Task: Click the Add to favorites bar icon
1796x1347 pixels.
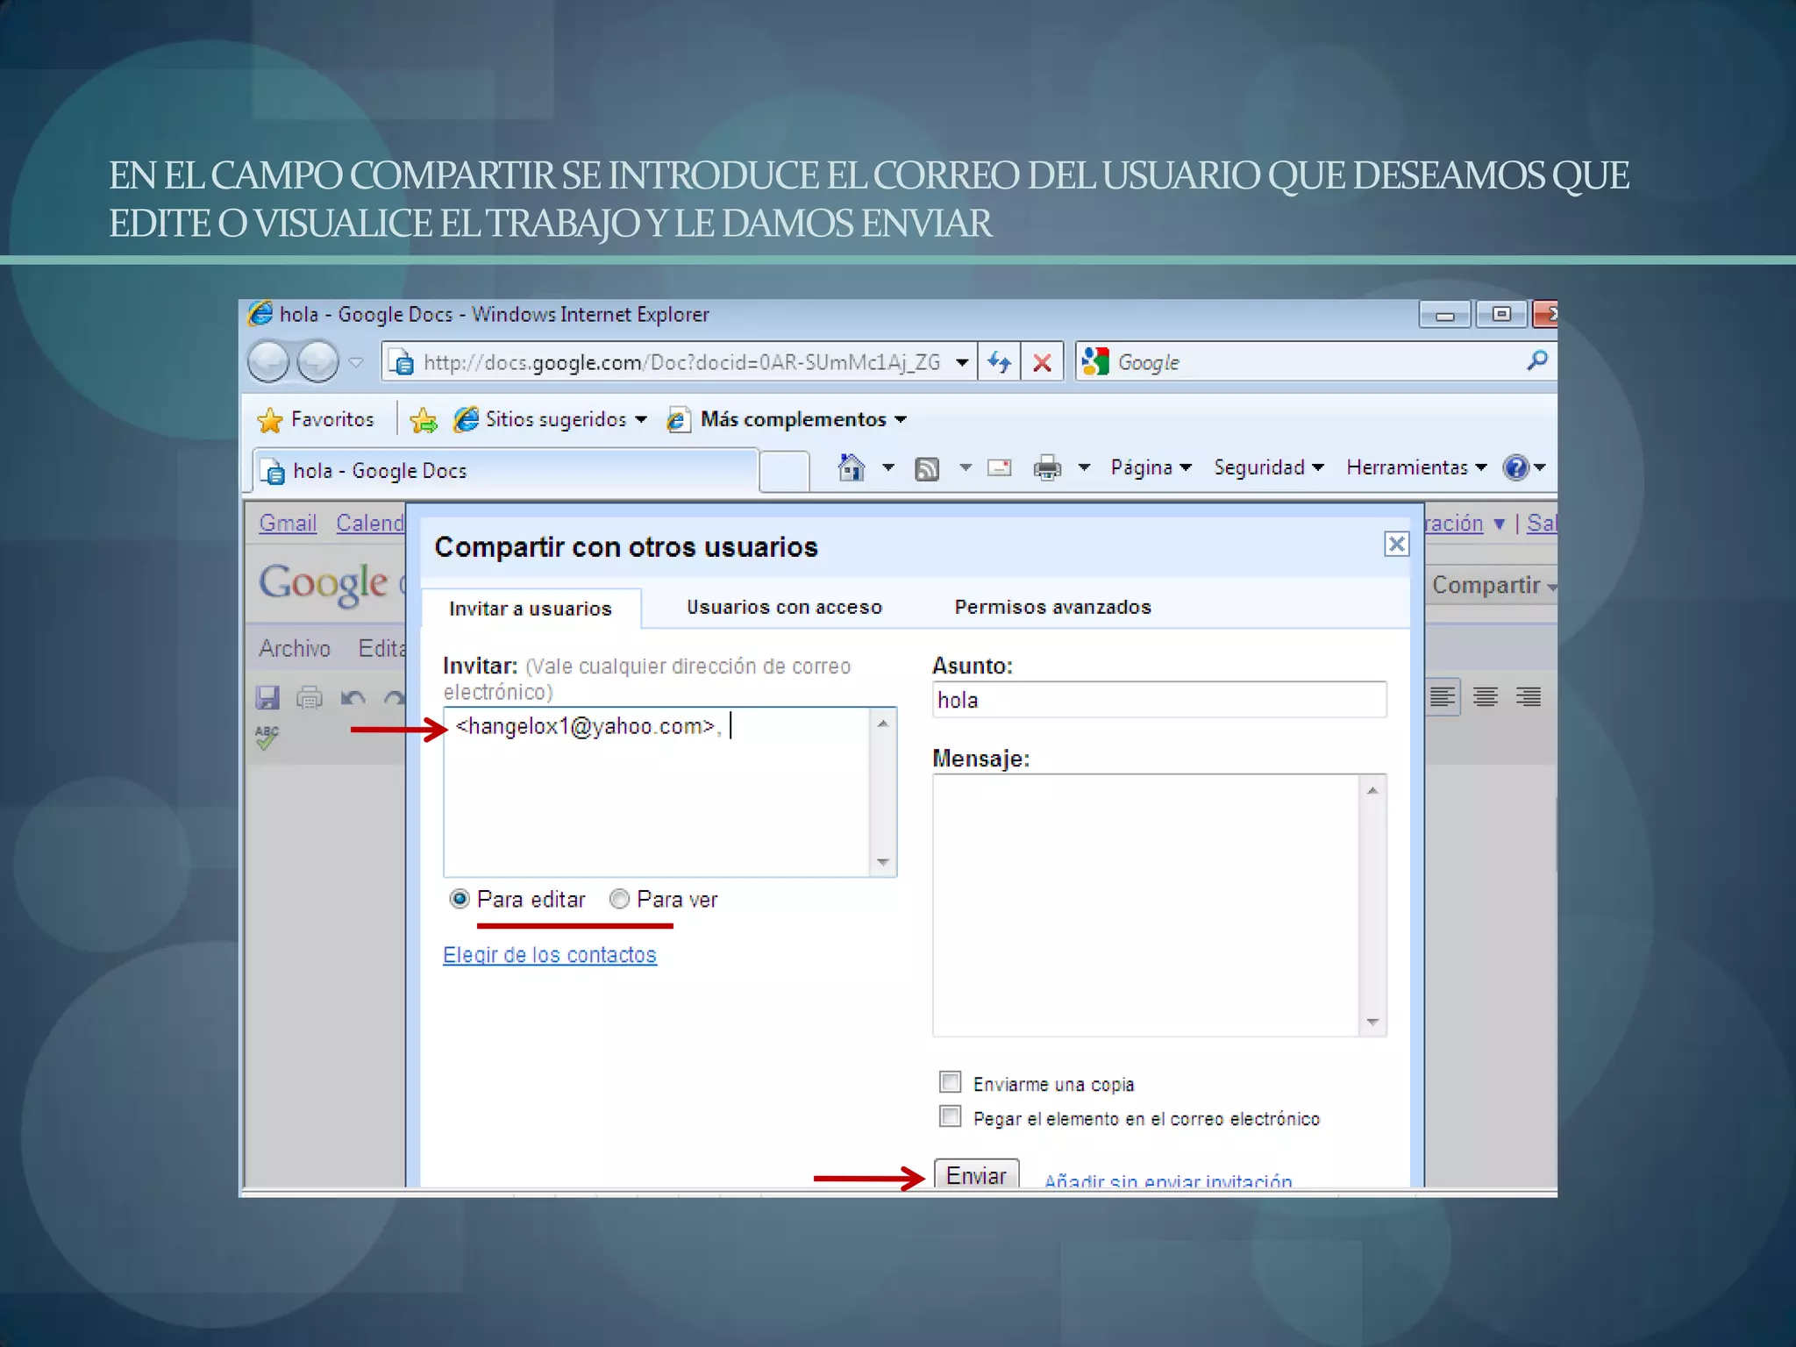Action: click(x=424, y=420)
